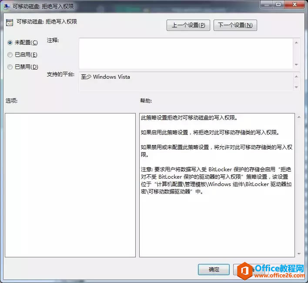Screen dimensions: 308x283
Task: Go to 下一个设置(N) next setting
Action: [x=235, y=25]
